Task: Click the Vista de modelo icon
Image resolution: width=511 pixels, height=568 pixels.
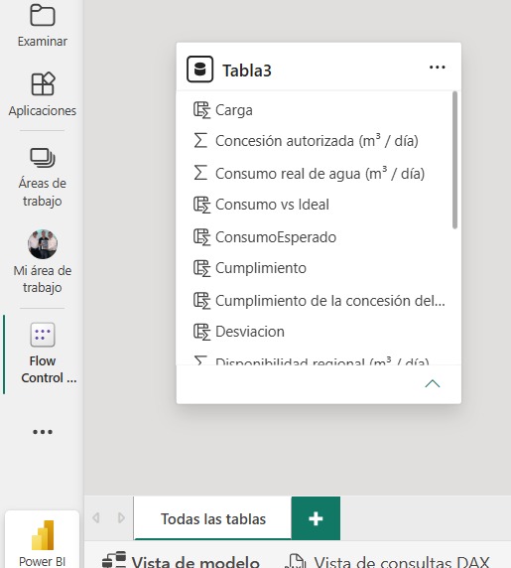Action: click(x=114, y=560)
